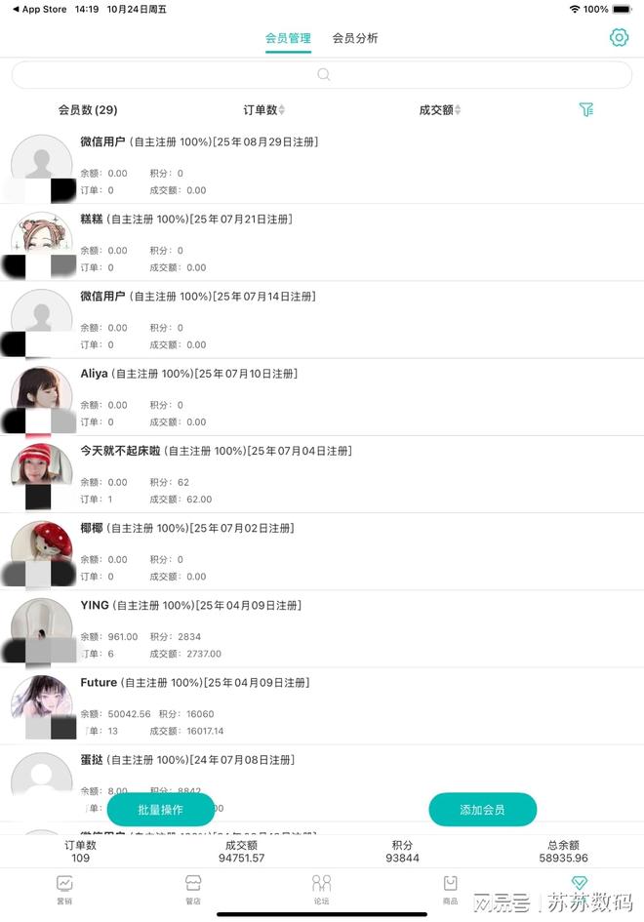
Task: Open the YING member record
Action: coord(322,629)
